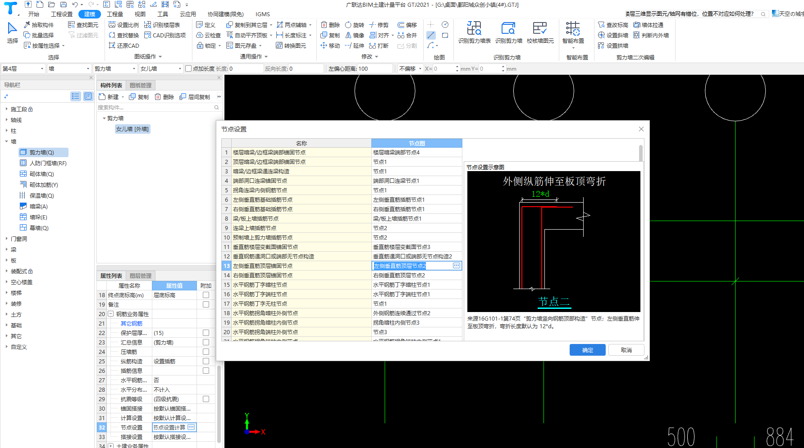Select the 打断 break tool
This screenshot has width=804, height=448.
tap(379, 45)
